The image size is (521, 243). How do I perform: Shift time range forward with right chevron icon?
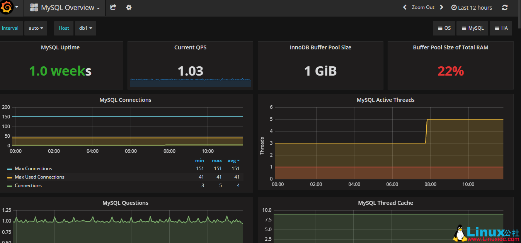tap(442, 7)
